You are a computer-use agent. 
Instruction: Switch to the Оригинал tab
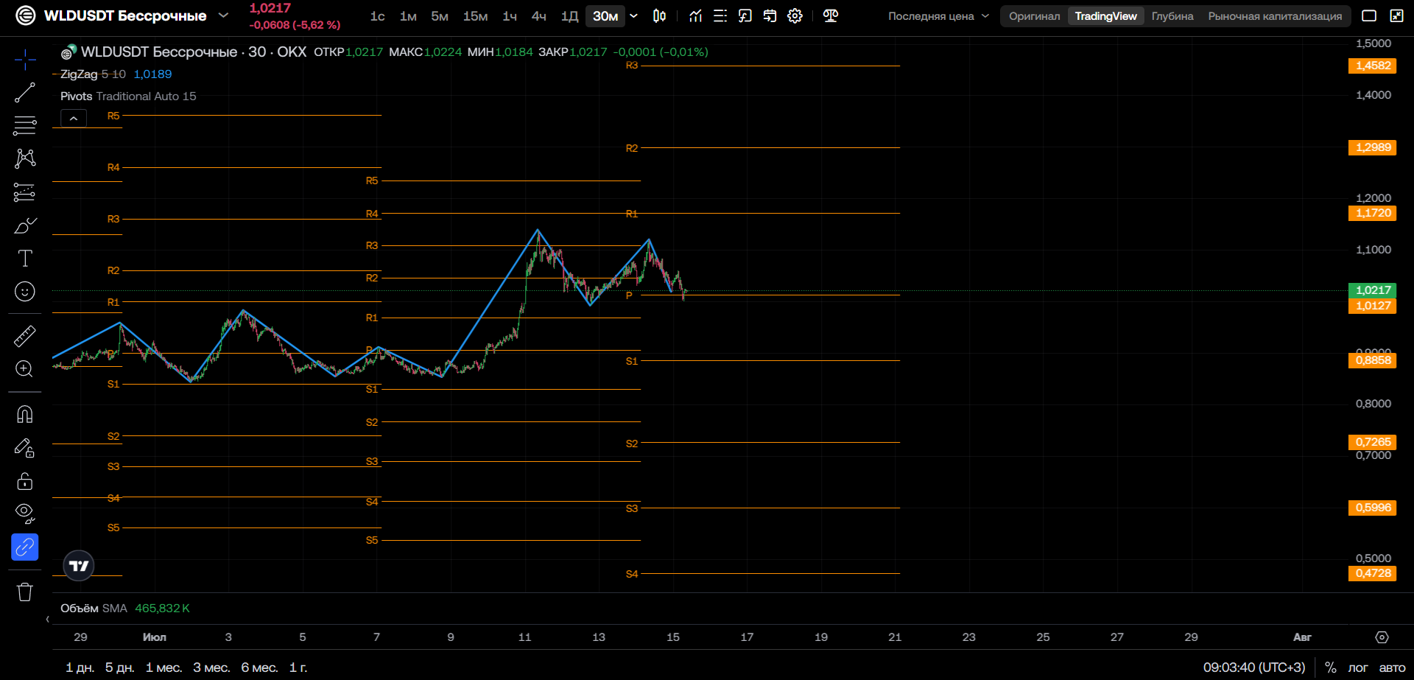[x=1034, y=16]
